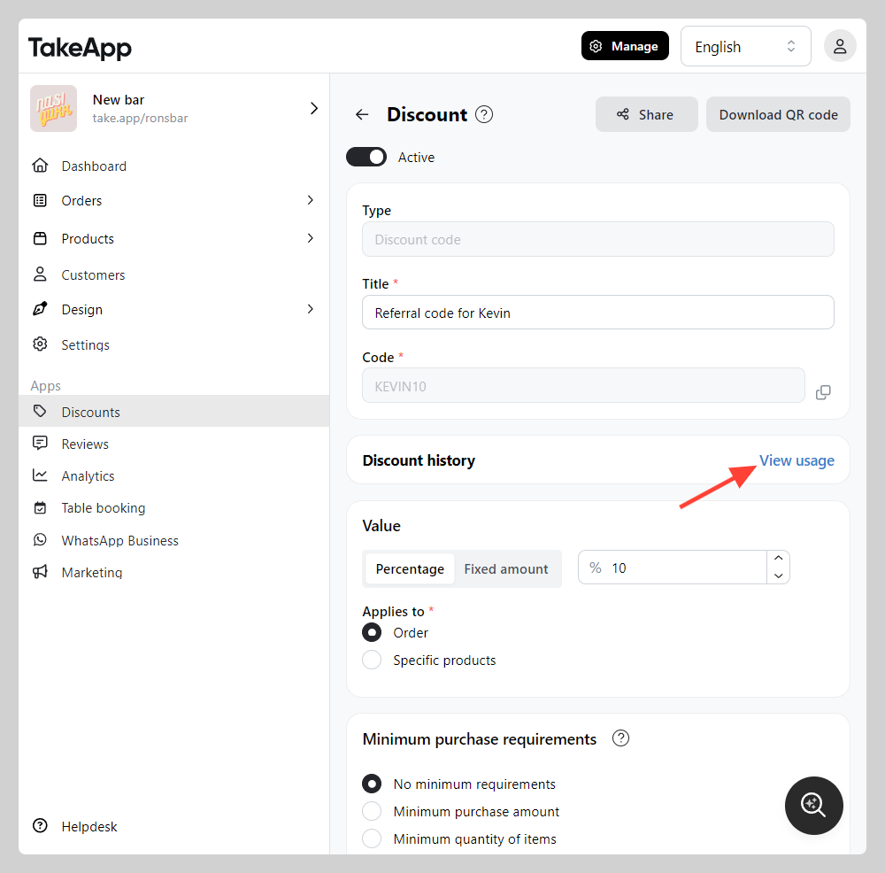Increase percentage value with up stepper

(x=778, y=559)
